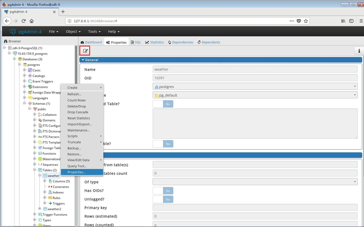Image resolution: width=364 pixels, height=227 pixels.
Task: Open the File menu
Action: pyautogui.click(x=54, y=32)
